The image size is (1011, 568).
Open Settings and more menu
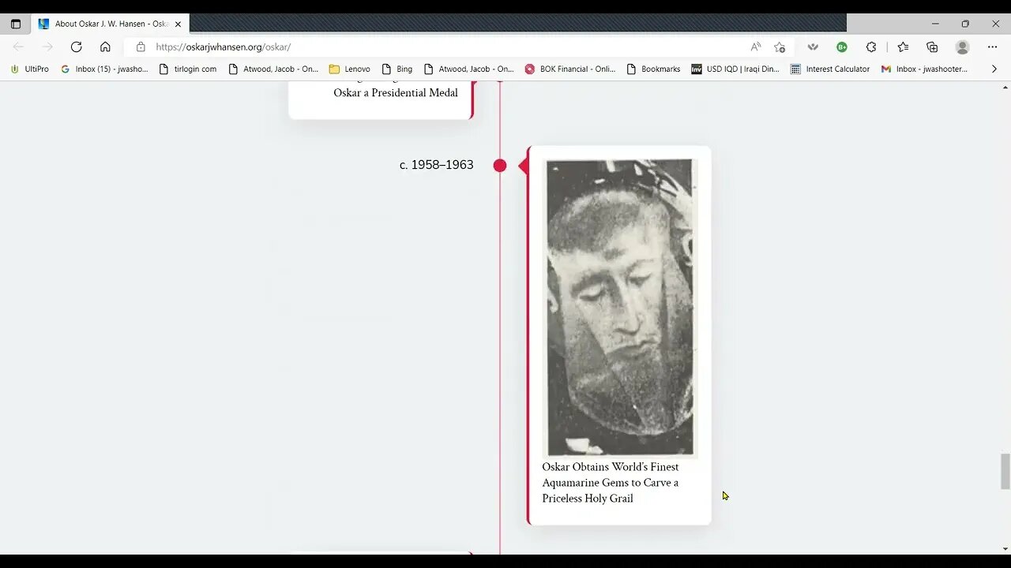(993, 47)
